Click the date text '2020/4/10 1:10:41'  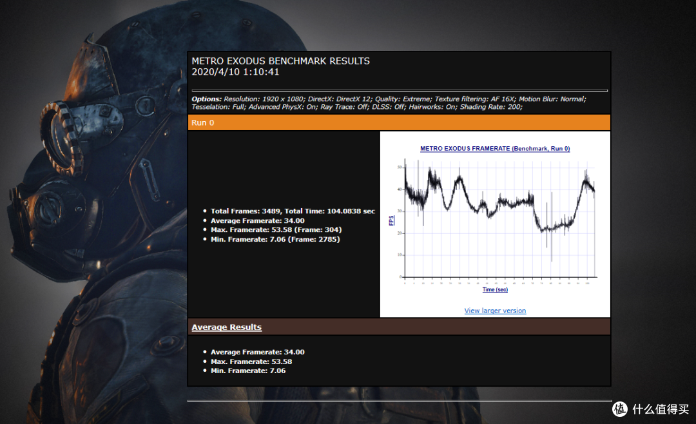pyautogui.click(x=235, y=72)
